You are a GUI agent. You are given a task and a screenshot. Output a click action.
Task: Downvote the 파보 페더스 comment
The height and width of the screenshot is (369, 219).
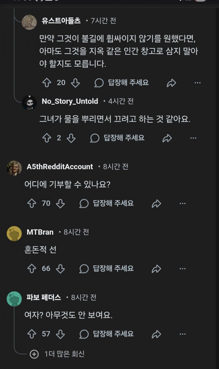60,334
